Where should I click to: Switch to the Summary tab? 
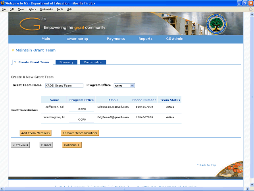point(66,62)
